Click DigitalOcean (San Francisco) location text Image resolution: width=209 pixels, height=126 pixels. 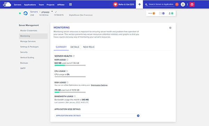[x=81, y=15]
